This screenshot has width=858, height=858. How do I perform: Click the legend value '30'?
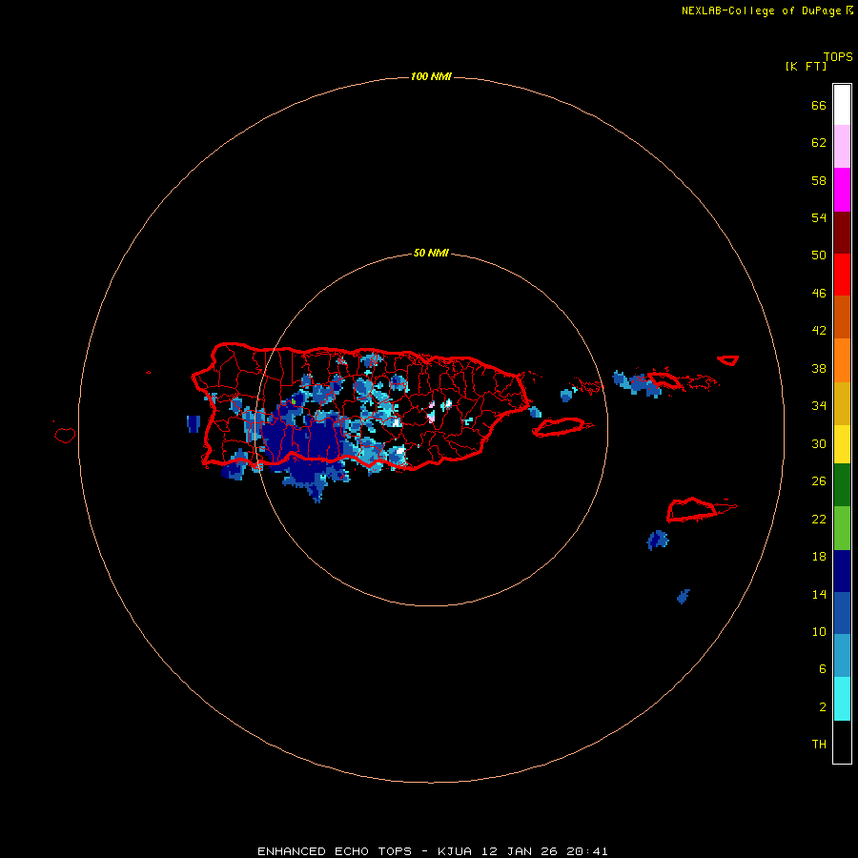point(819,443)
